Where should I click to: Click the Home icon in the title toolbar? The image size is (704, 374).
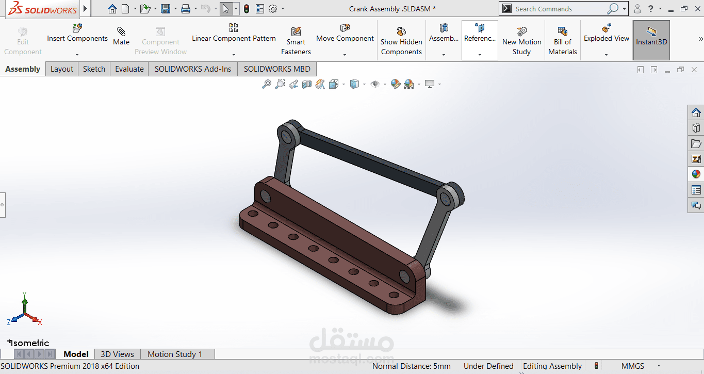pyautogui.click(x=112, y=9)
